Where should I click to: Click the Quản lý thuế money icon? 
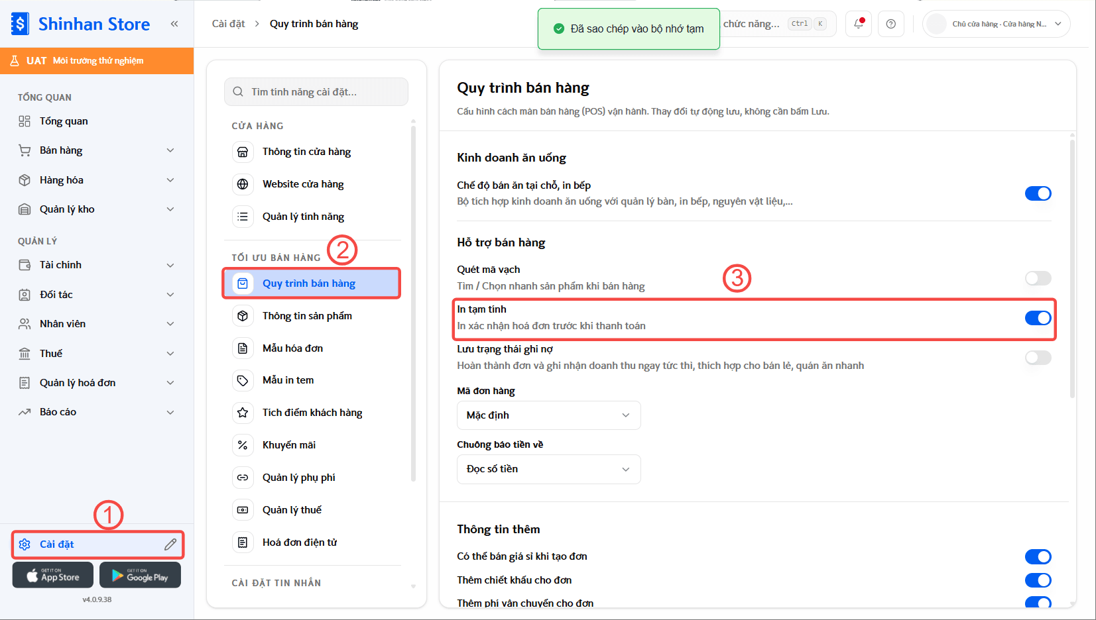243,510
